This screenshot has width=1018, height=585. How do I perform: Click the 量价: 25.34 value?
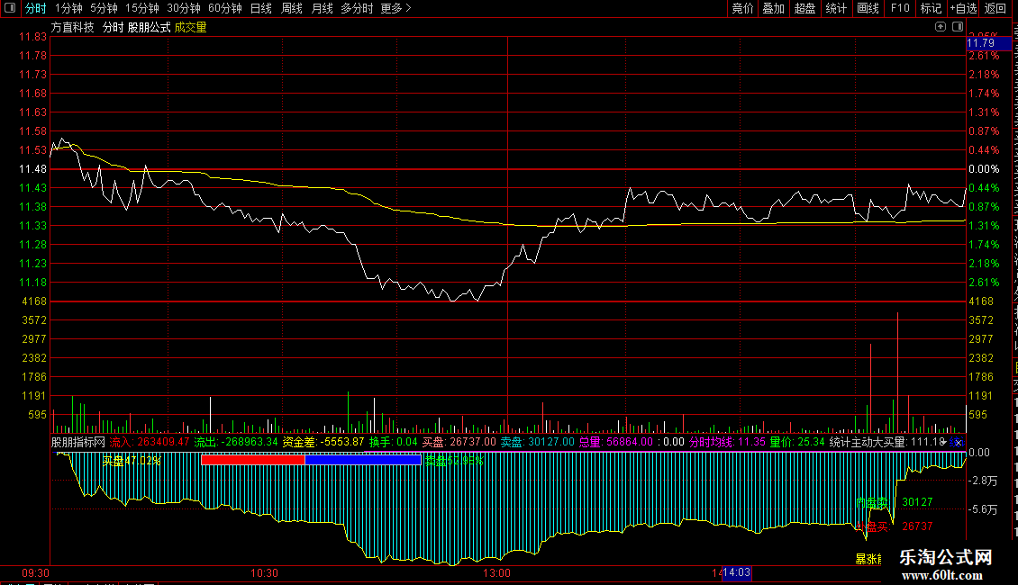click(x=797, y=442)
